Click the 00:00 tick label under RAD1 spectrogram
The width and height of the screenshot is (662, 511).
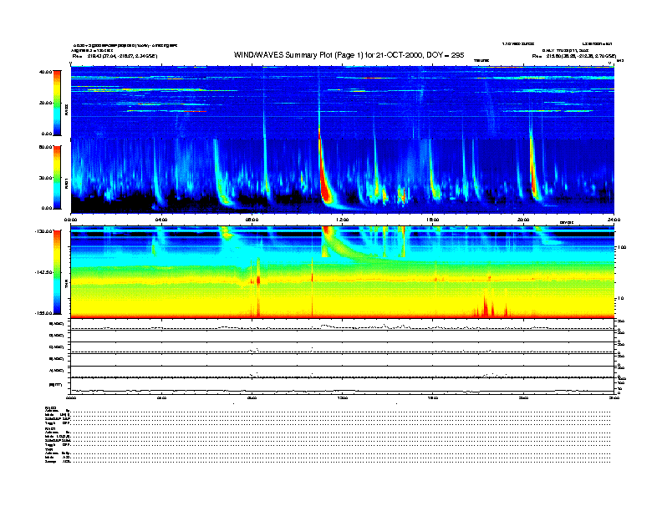(x=70, y=220)
